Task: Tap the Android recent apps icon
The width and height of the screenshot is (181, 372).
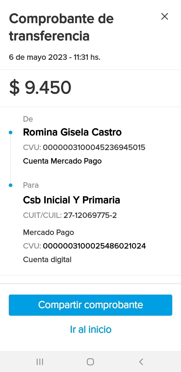Action: coord(40,362)
